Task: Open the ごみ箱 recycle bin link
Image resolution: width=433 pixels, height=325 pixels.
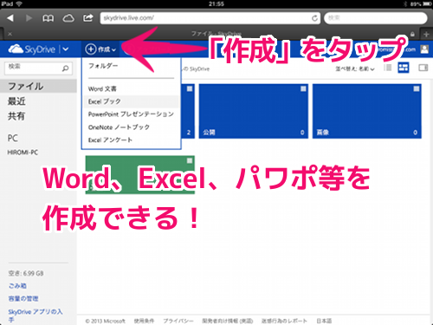Action: click(x=17, y=286)
